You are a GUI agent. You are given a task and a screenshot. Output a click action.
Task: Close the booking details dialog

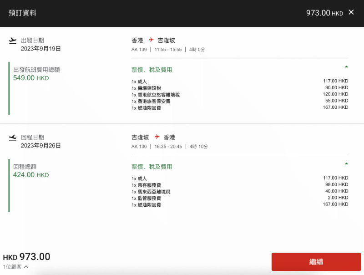[351, 12]
